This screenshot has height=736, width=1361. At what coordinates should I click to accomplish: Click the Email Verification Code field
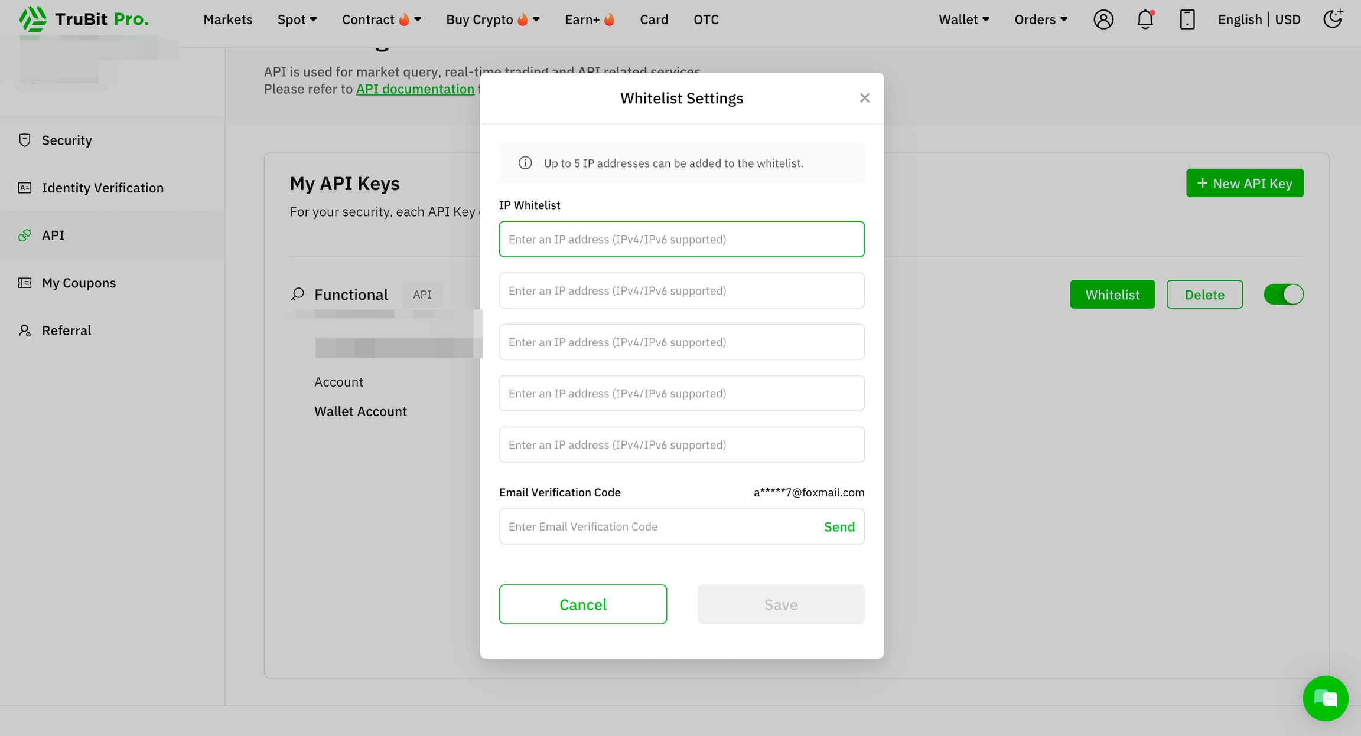pos(656,526)
